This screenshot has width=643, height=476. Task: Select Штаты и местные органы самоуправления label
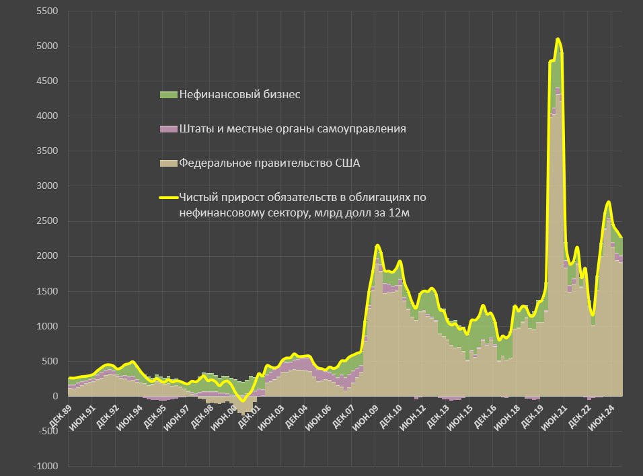292,128
